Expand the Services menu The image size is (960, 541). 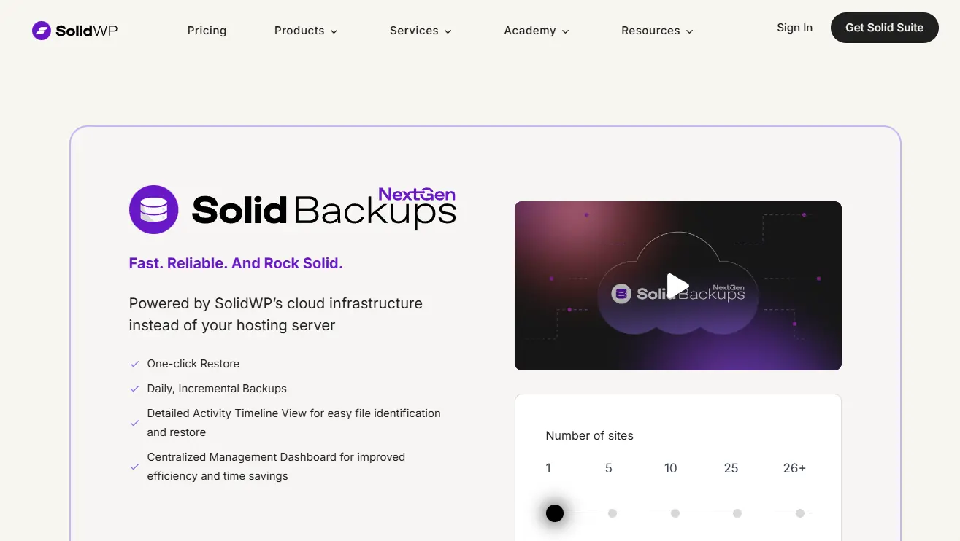pos(421,31)
